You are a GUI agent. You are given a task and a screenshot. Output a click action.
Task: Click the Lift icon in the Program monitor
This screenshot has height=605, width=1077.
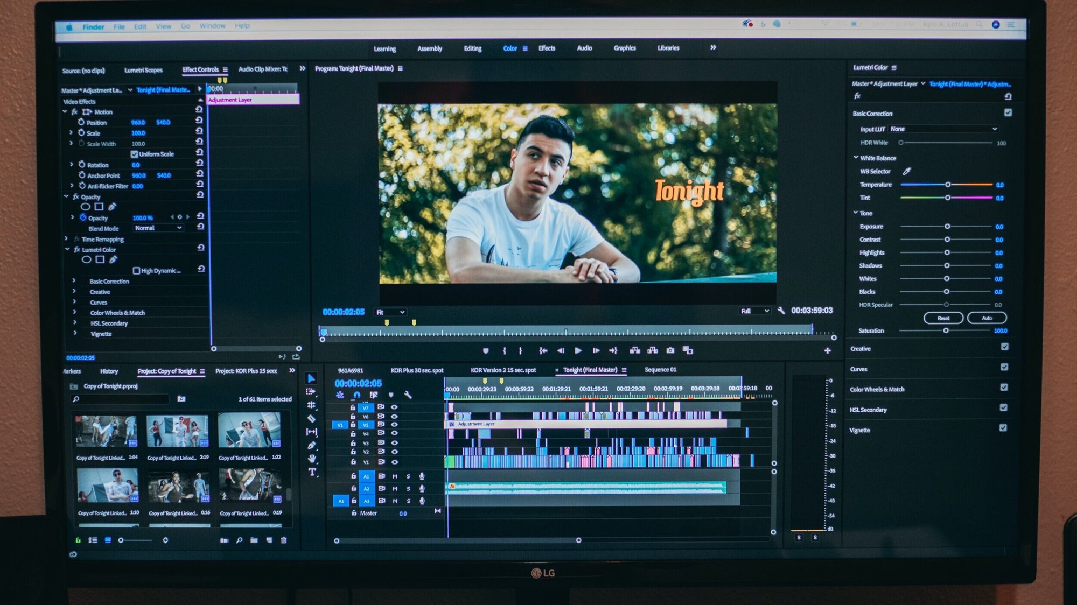click(x=635, y=350)
